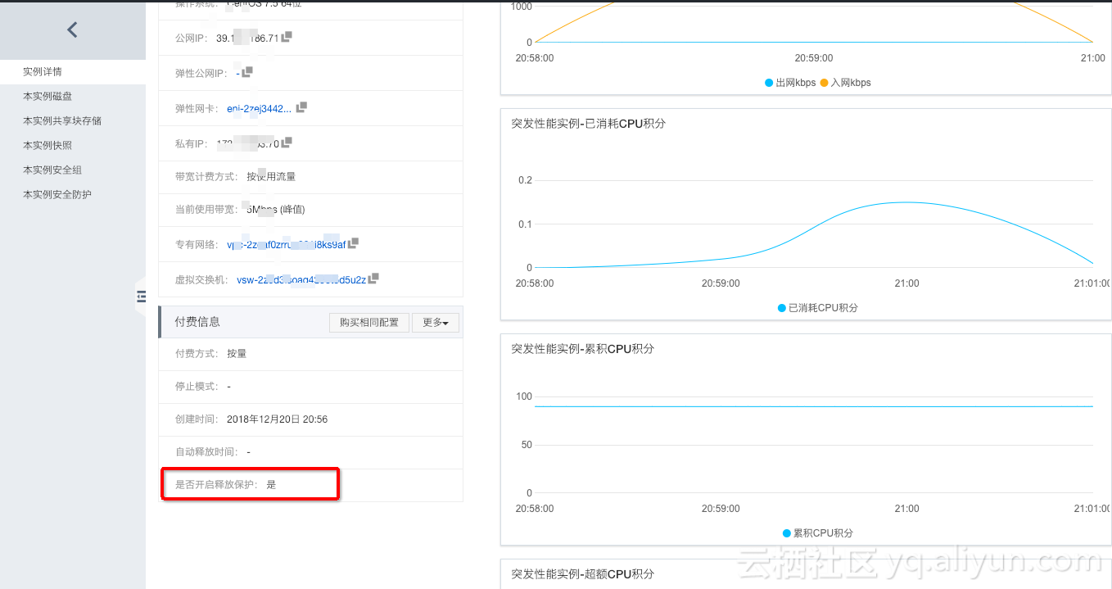Copy the vswitch ID value
The width and height of the screenshot is (1112, 589).
coord(373,279)
